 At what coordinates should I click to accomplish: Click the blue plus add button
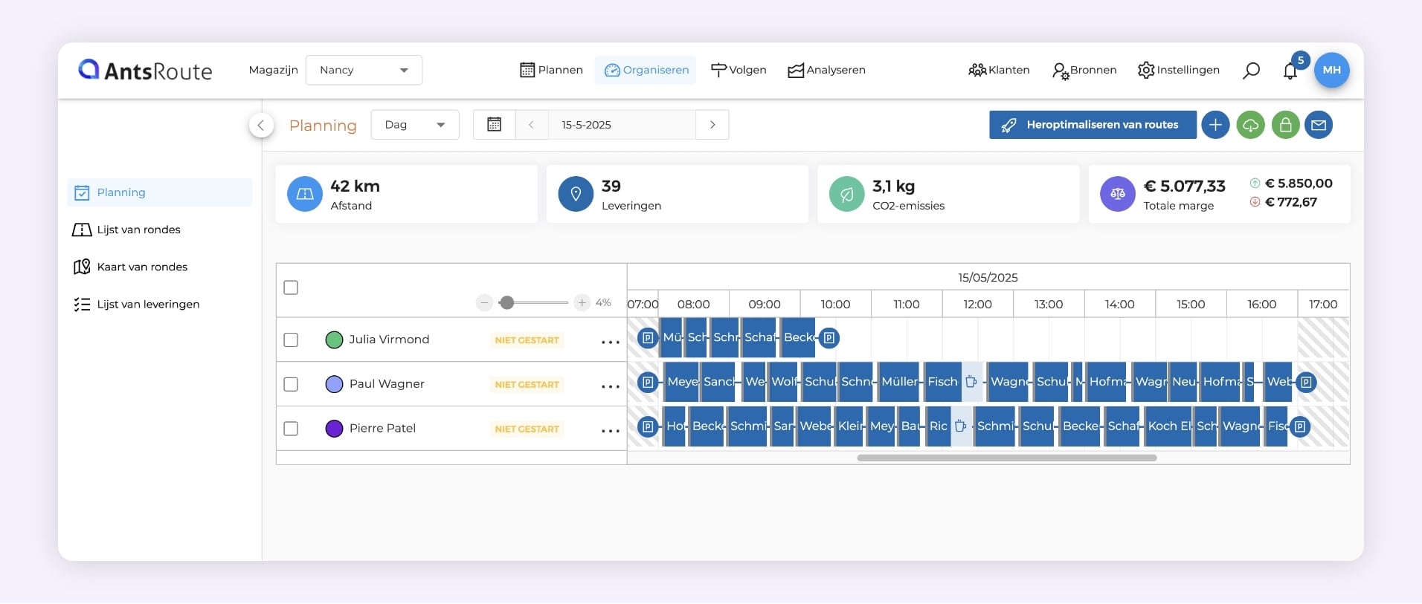pos(1215,125)
